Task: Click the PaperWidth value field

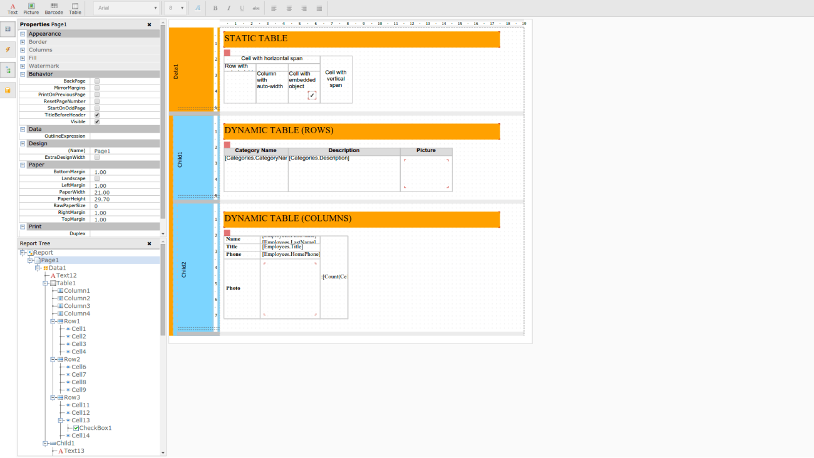Action: point(125,193)
